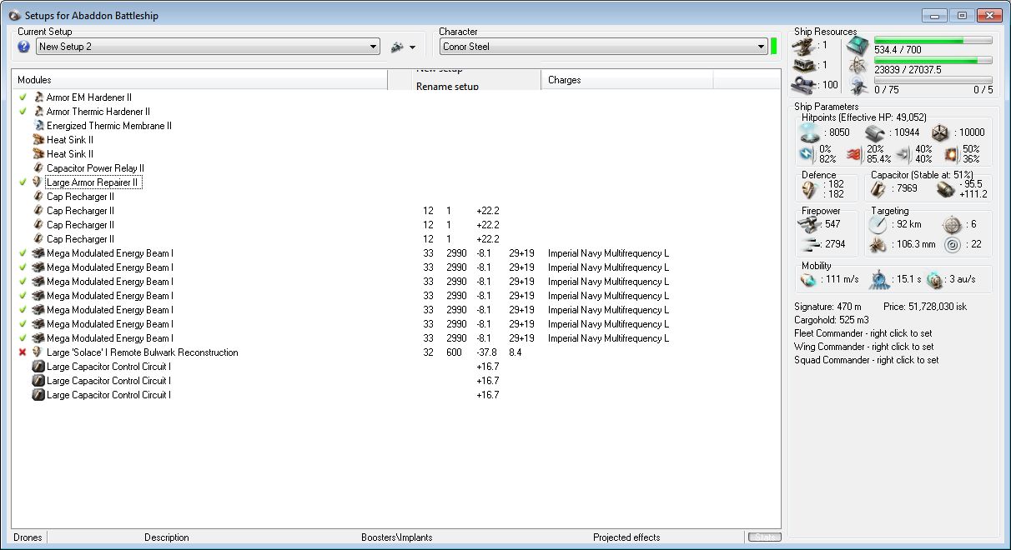Image resolution: width=1011 pixels, height=550 pixels.
Task: Toggle the green checkmark for Large Armor Repairer II
Action: click(x=23, y=182)
